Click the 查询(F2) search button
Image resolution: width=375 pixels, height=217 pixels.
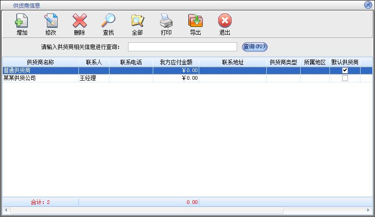[255, 47]
